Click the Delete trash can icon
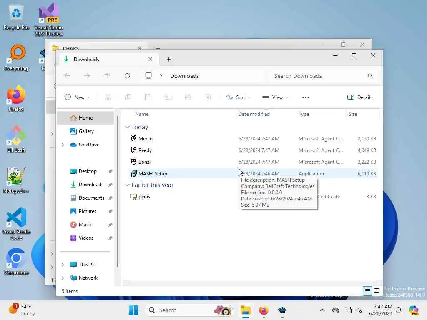This screenshot has width=427, height=320. (x=208, y=97)
